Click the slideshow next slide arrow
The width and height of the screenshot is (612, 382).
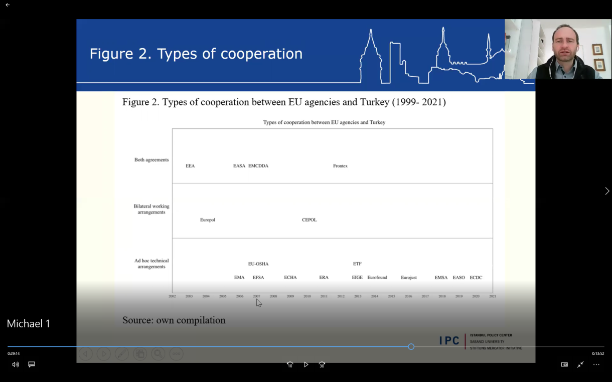point(104,354)
